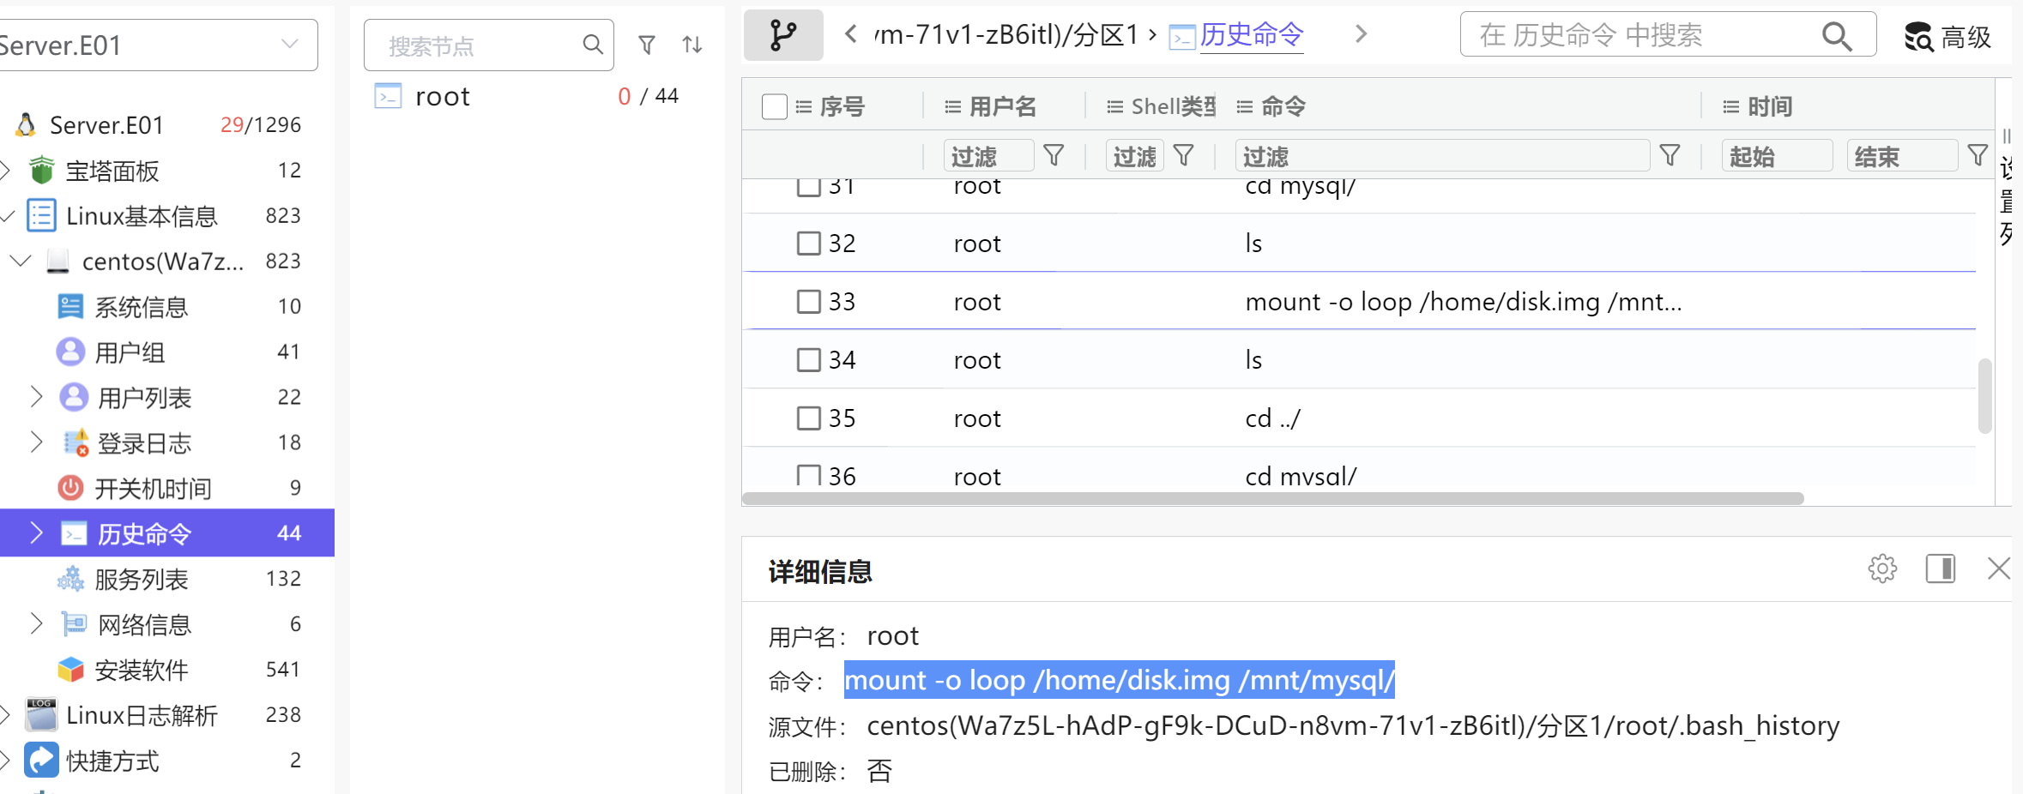Screen dimensions: 2023x794
Task: Click the horizontal scrollbar of the table
Action: point(1272,499)
